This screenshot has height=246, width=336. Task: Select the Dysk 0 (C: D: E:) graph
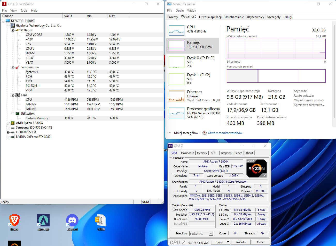pyautogui.click(x=176, y=62)
